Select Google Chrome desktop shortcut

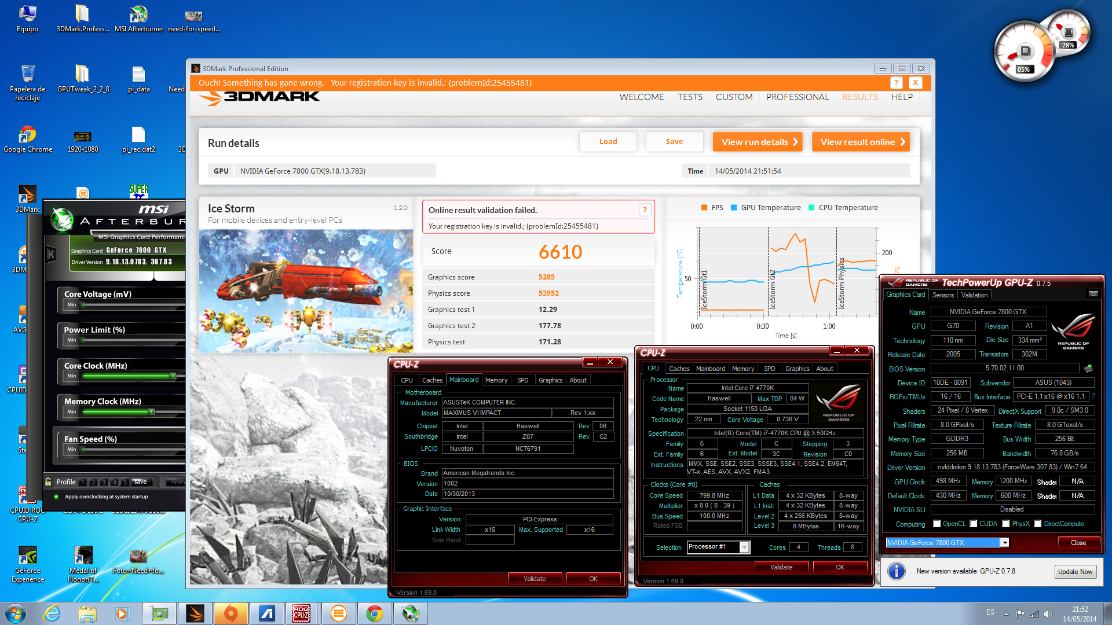coord(28,139)
